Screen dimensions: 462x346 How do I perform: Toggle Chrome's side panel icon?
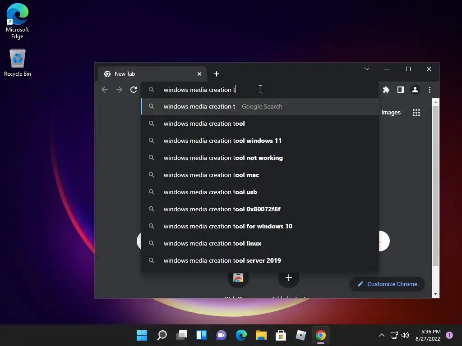pos(401,90)
